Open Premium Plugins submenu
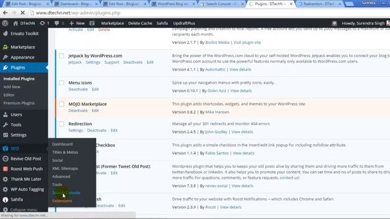This screenshot has width=390, height=219. (19, 103)
